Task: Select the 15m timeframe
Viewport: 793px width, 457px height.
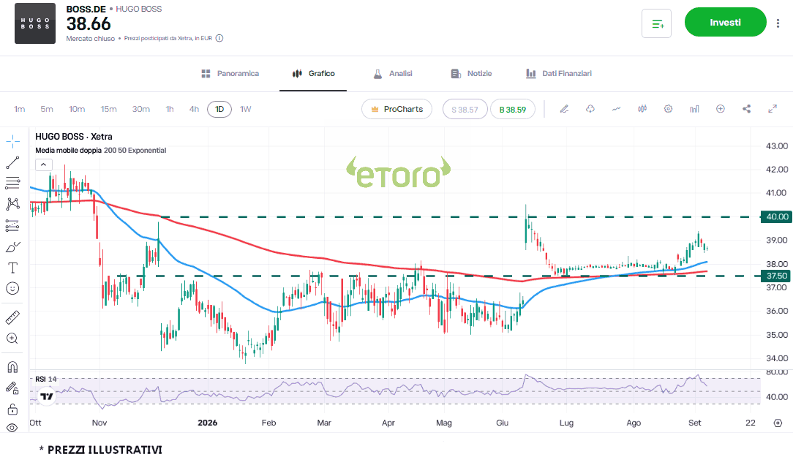Action: [109, 109]
